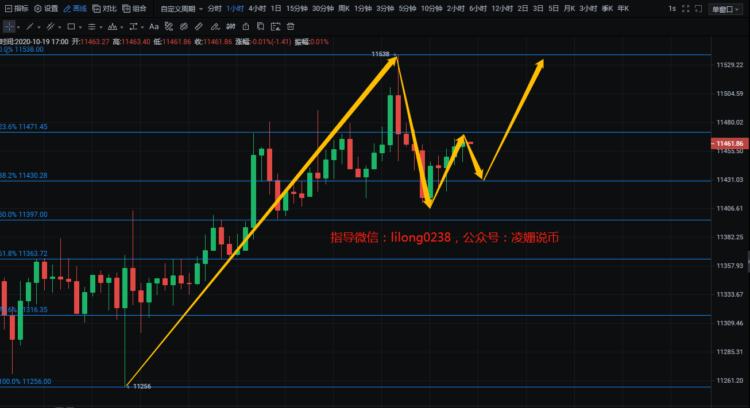Viewport: 750px width, 408px height.
Task: Expand the 单窗口 window layout dropdown
Action: (725, 9)
